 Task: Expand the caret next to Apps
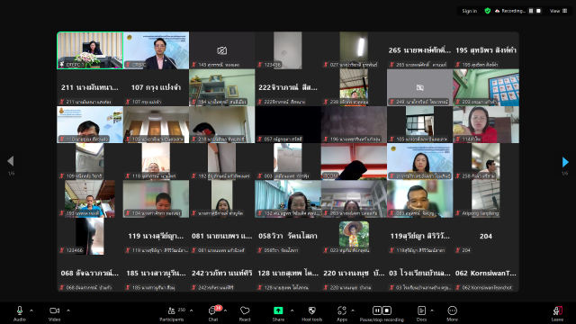click(x=353, y=310)
